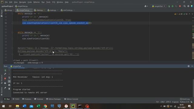Stop the process from Run panel sidebar
194x109 pixels.
pos(5,78)
